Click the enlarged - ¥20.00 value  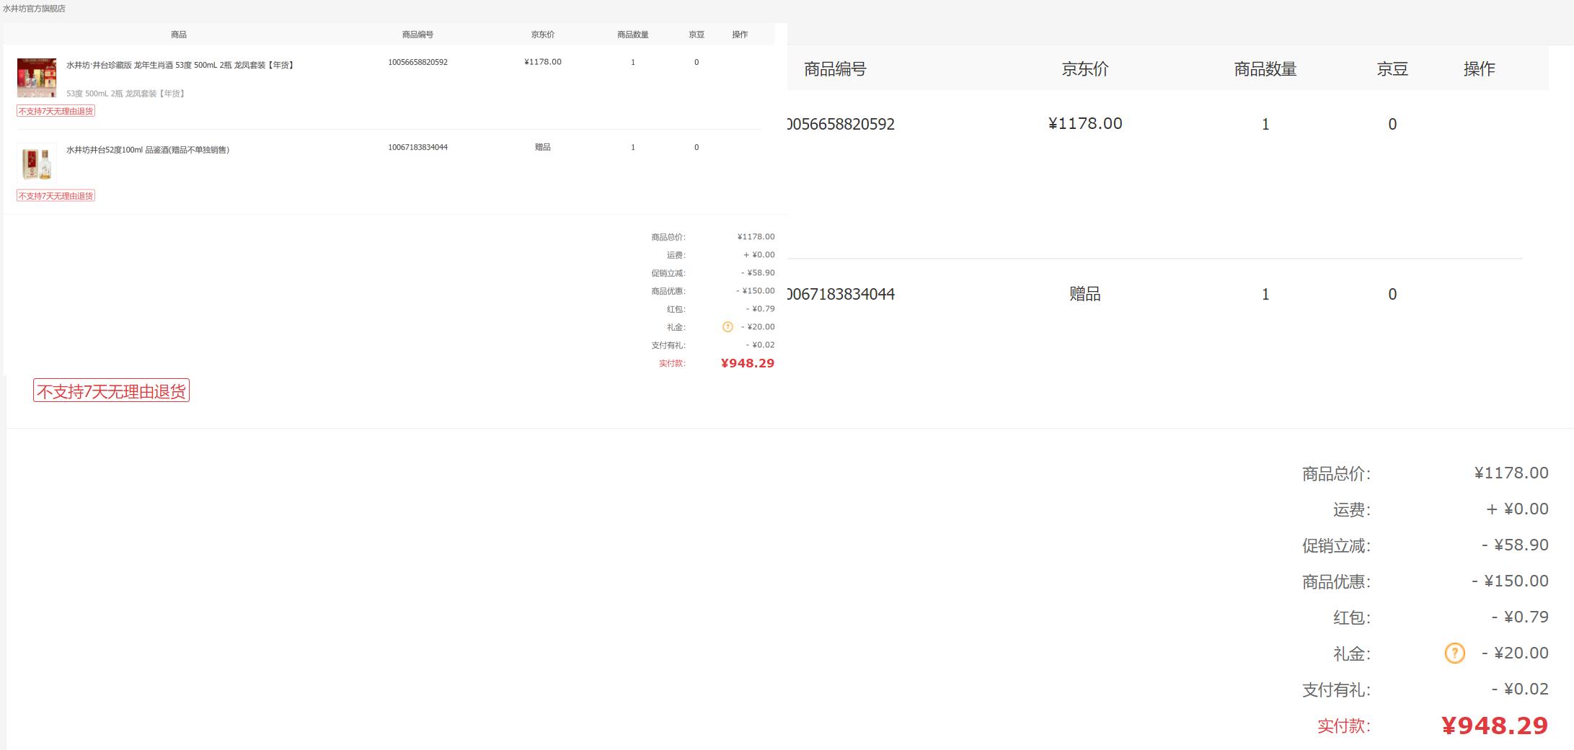click(x=1515, y=653)
